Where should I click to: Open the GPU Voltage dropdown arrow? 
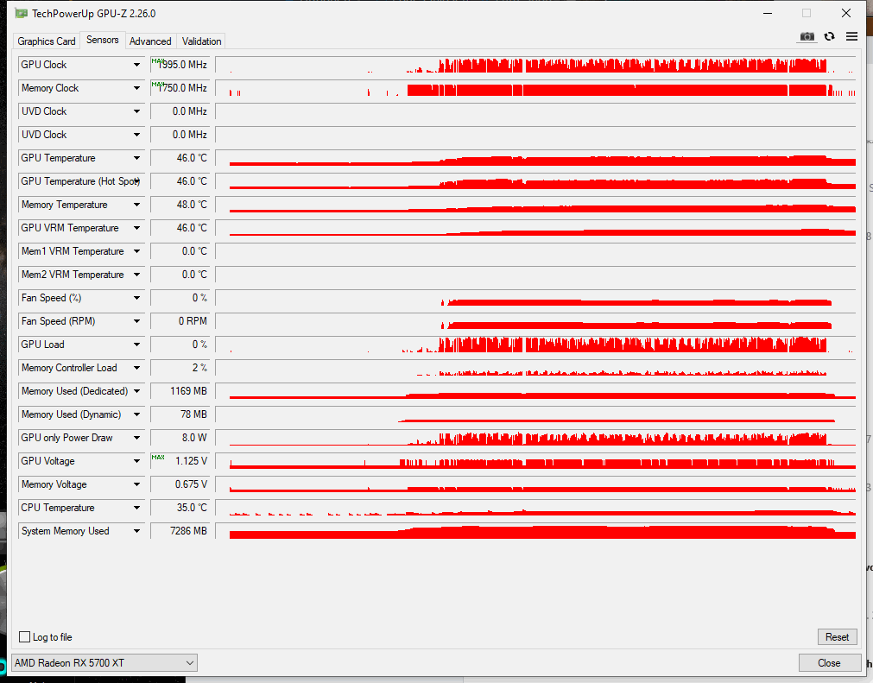pos(137,462)
